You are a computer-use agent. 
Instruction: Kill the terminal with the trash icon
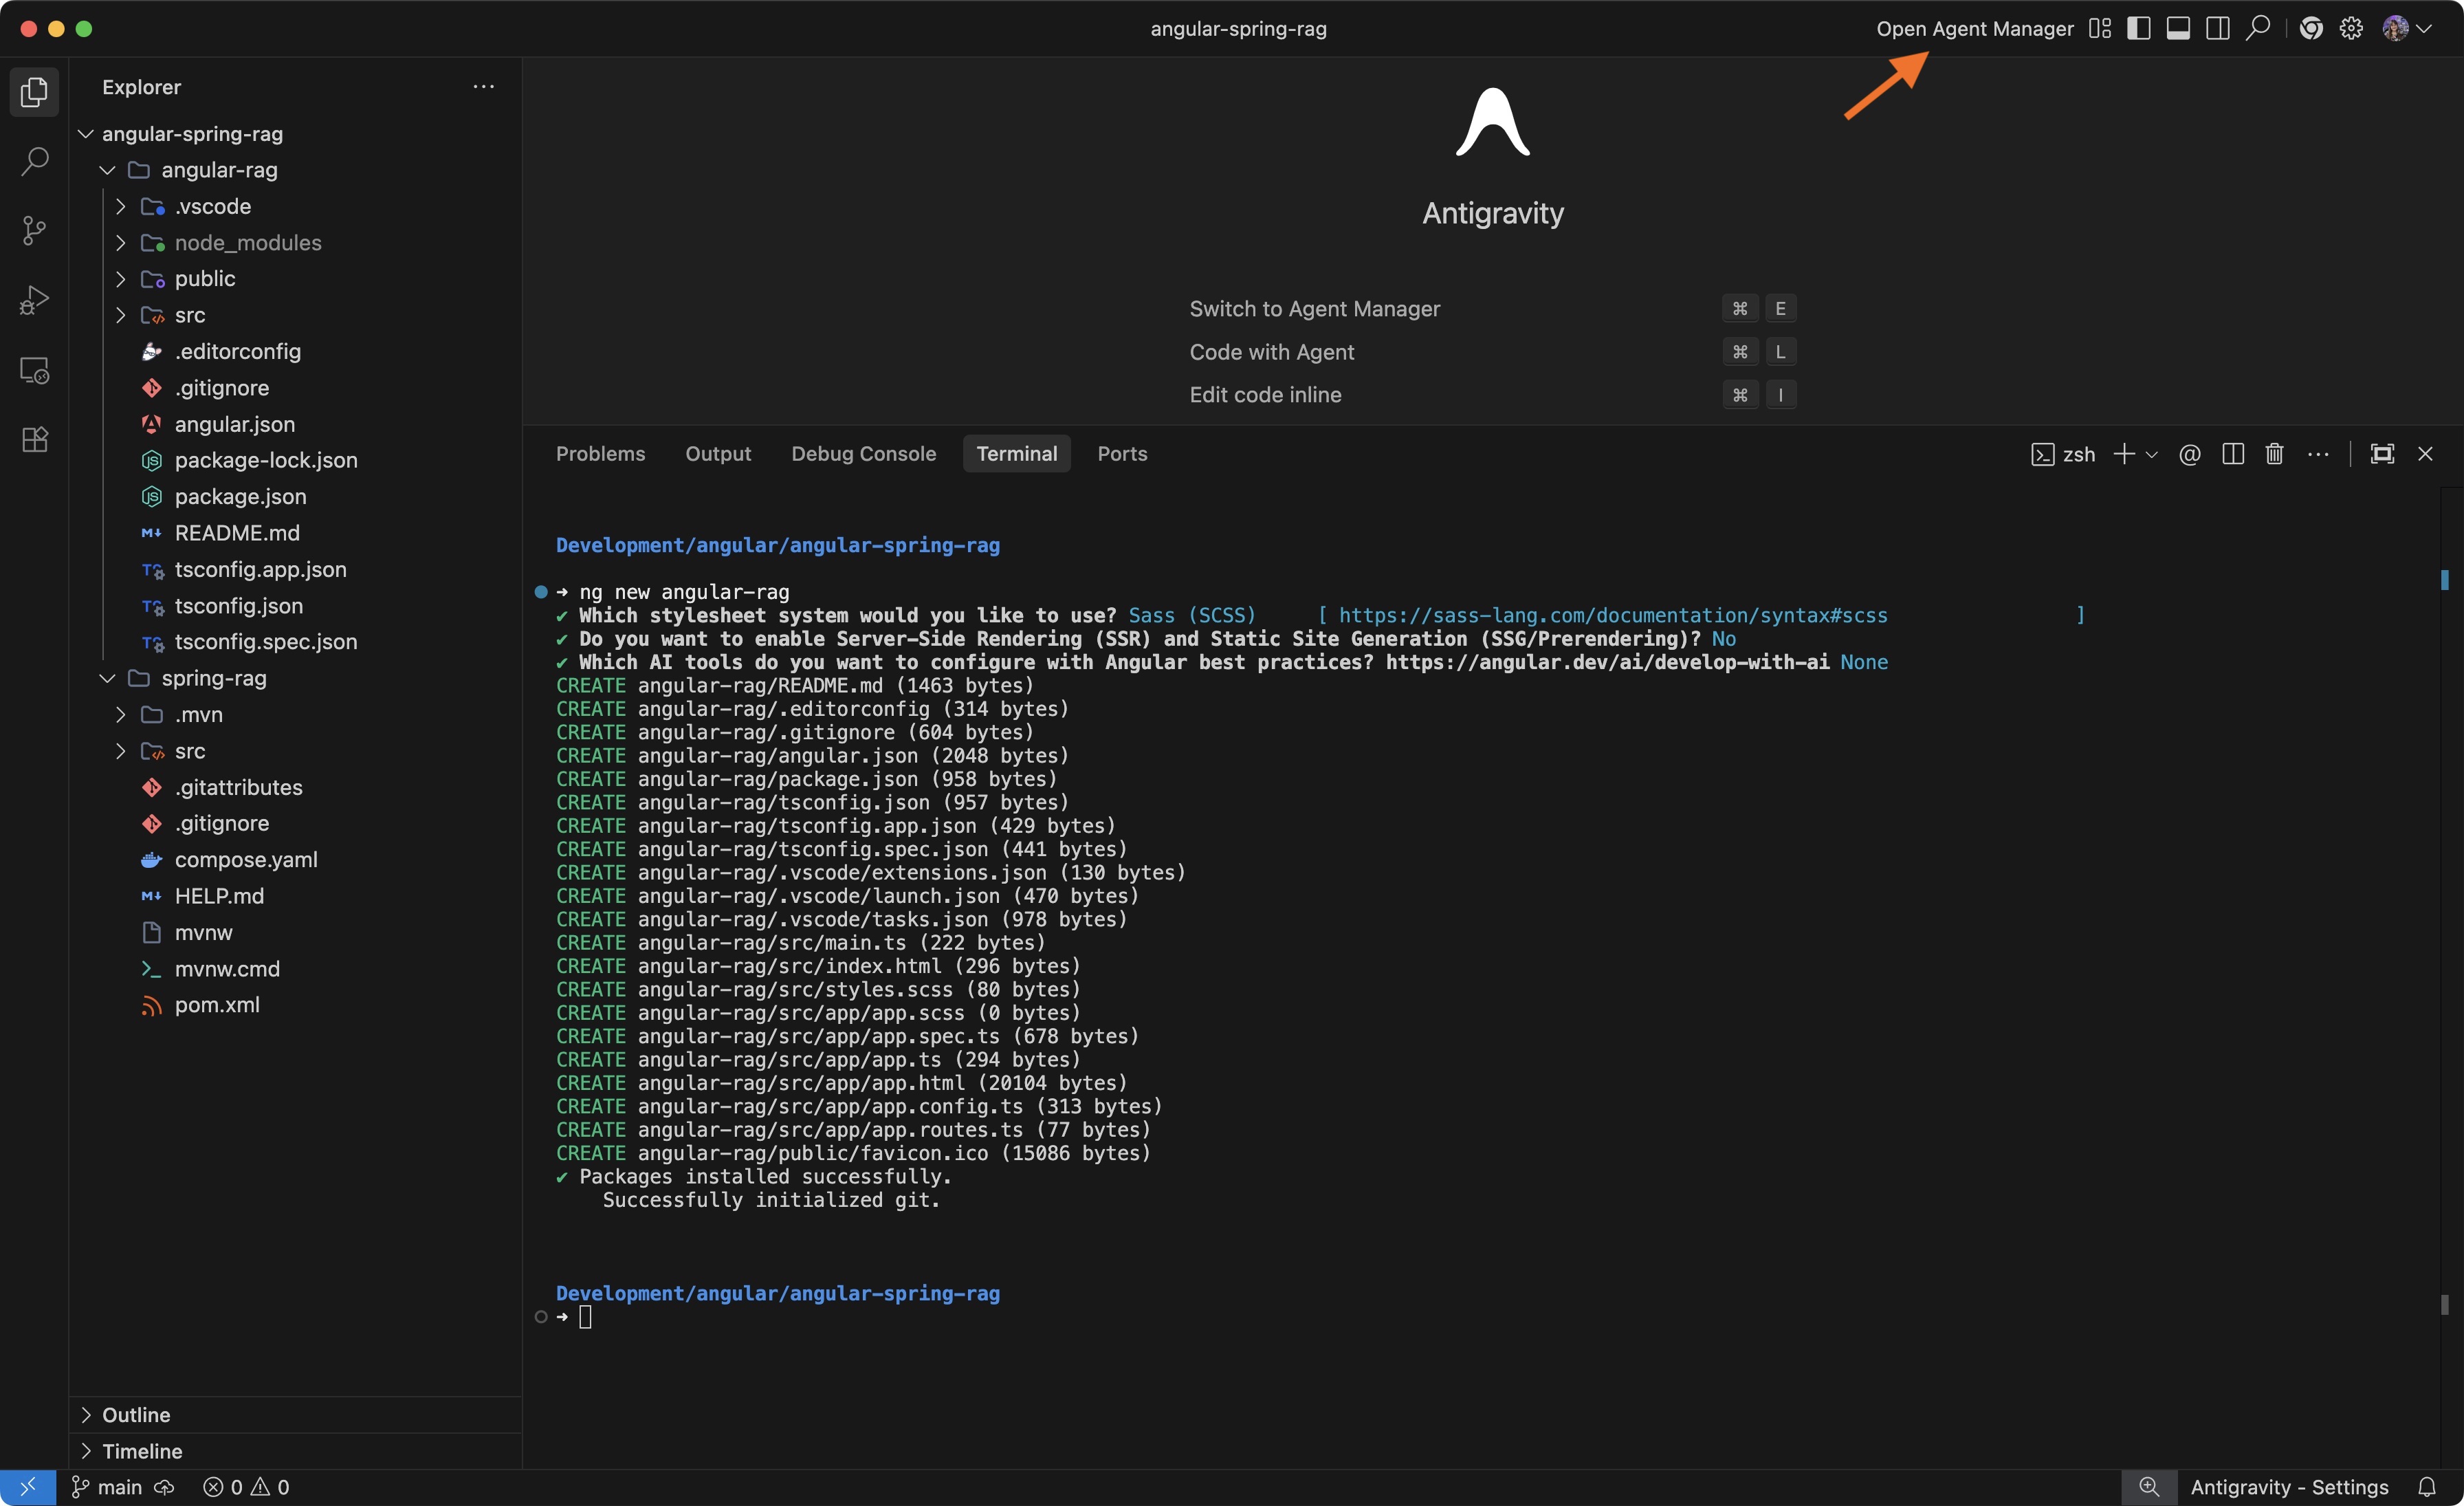(2274, 453)
